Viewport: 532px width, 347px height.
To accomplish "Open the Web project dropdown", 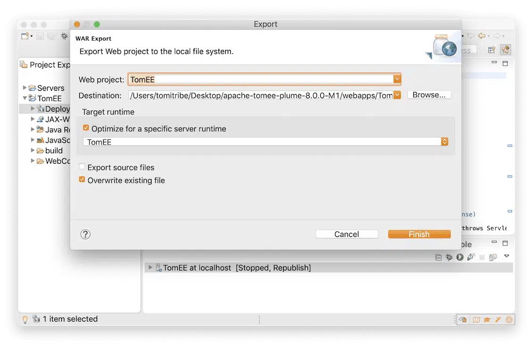I will [x=397, y=79].
